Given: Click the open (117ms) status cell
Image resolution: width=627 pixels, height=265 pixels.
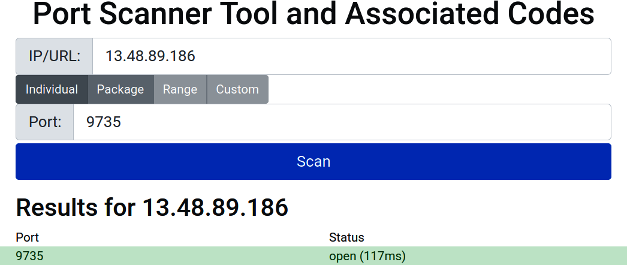Looking at the screenshot, I should (367, 256).
